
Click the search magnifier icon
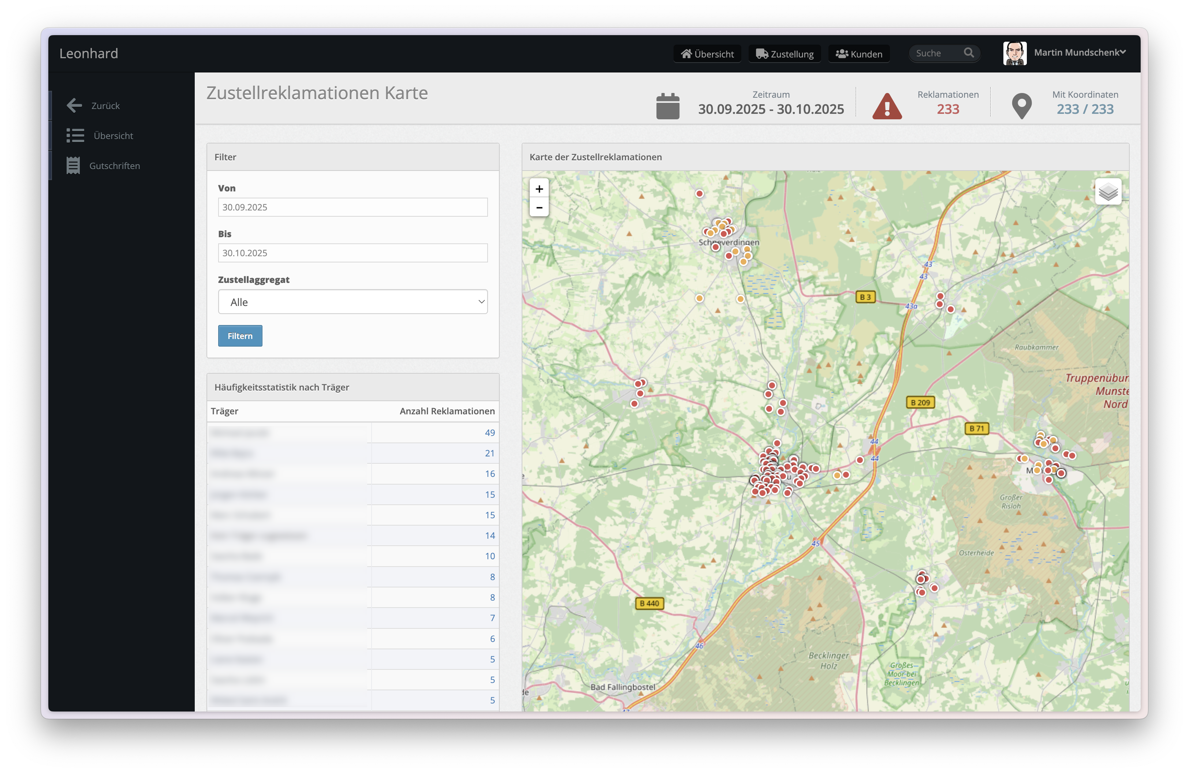[968, 53]
